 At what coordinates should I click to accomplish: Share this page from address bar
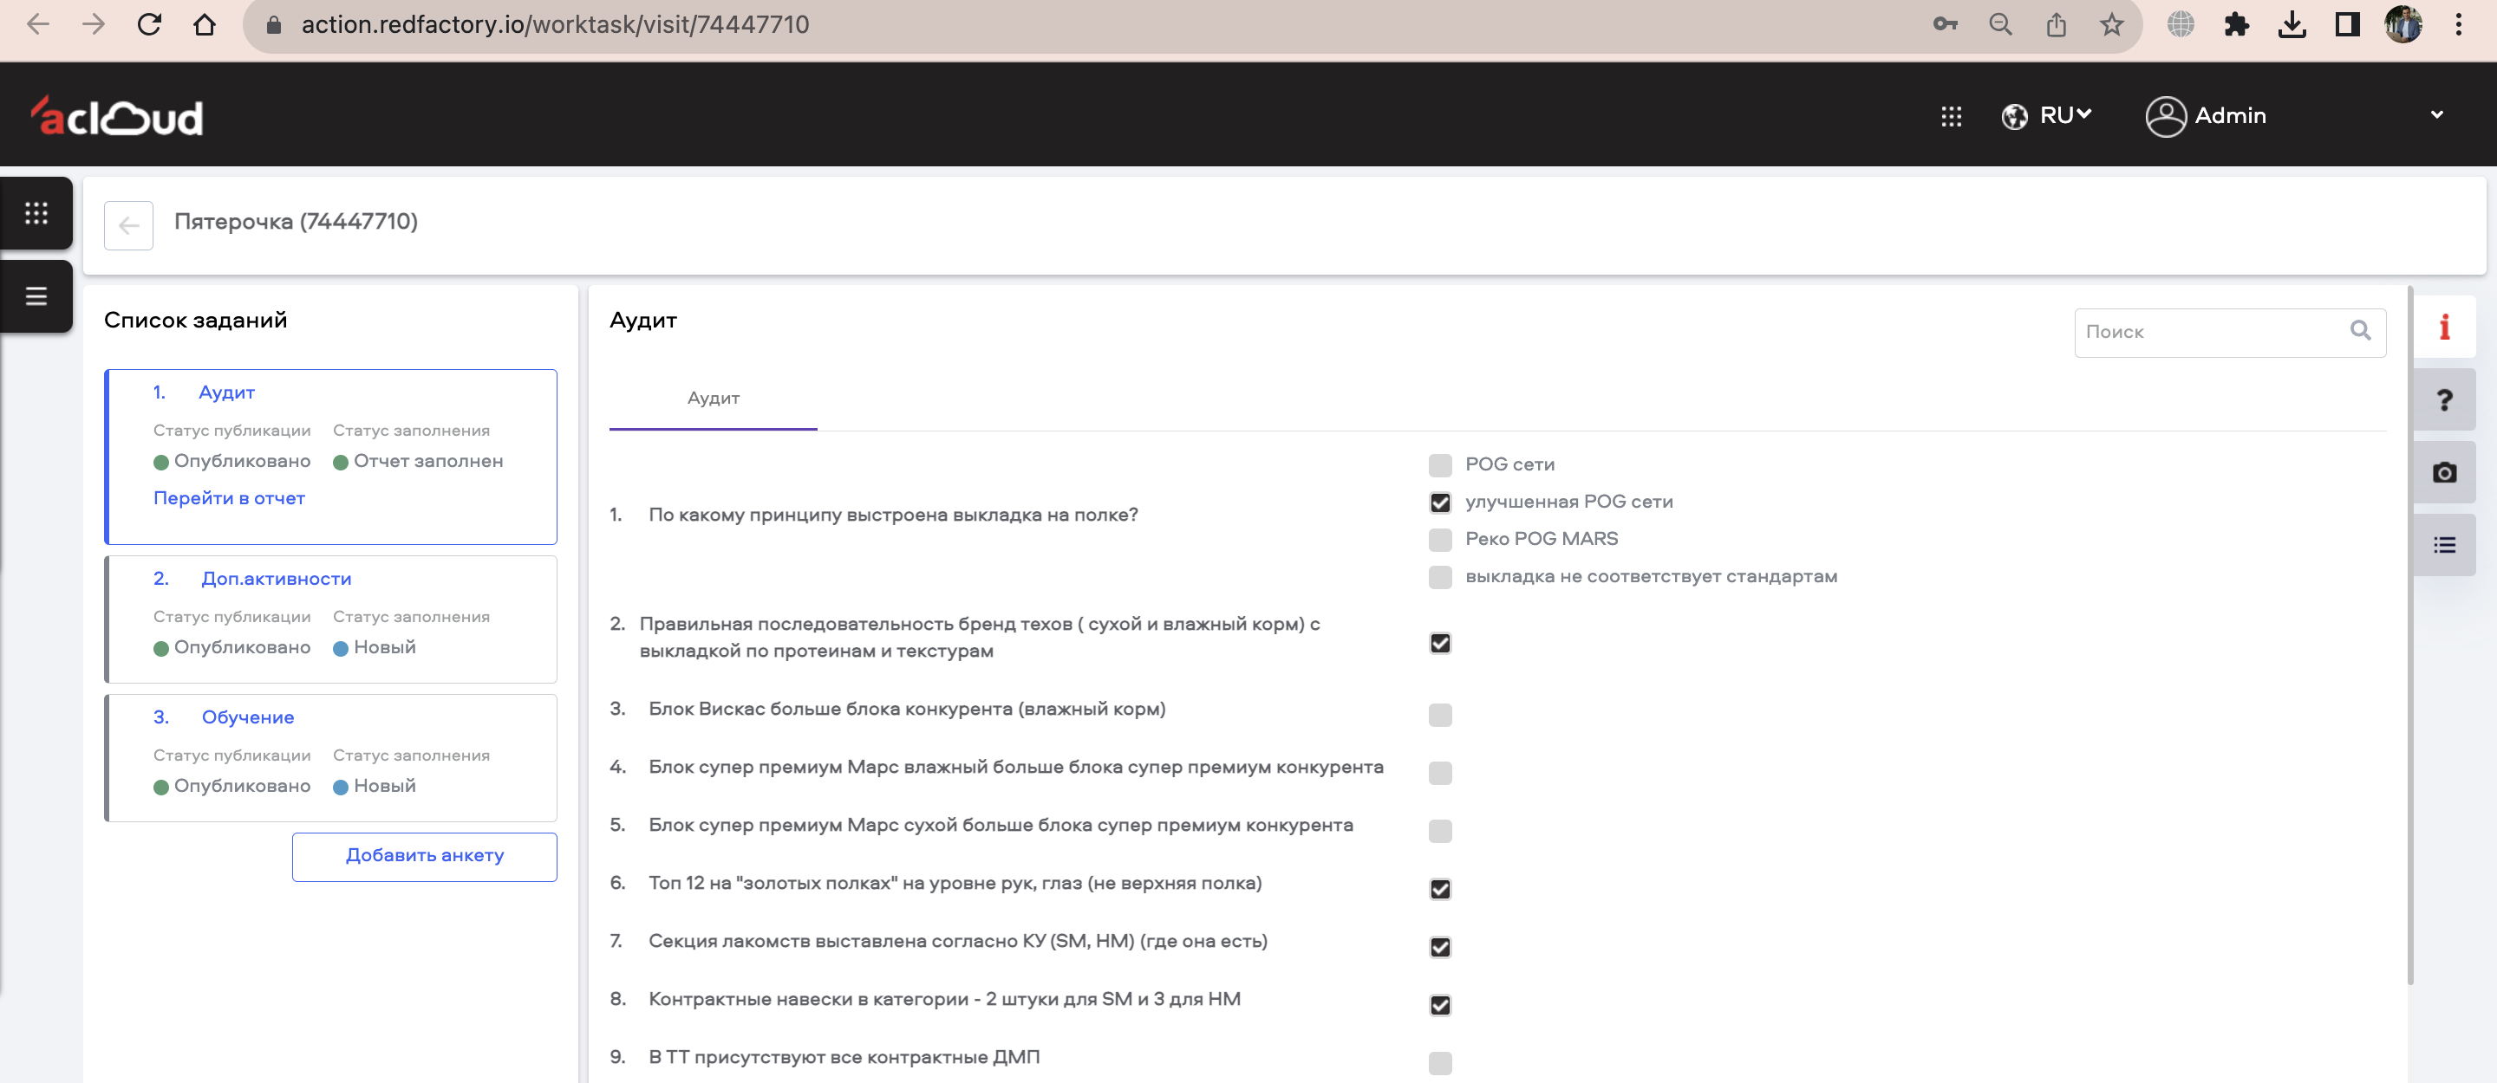(x=2056, y=24)
